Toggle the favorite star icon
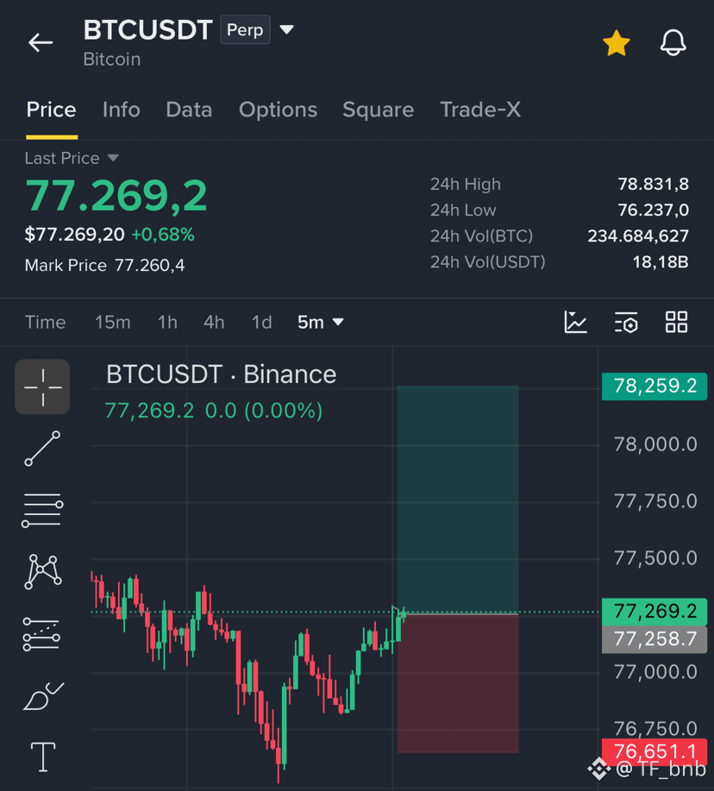714x791 pixels. 617,43
